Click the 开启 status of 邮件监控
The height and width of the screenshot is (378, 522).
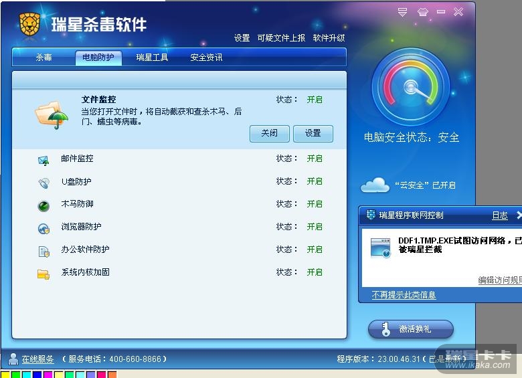315,159
